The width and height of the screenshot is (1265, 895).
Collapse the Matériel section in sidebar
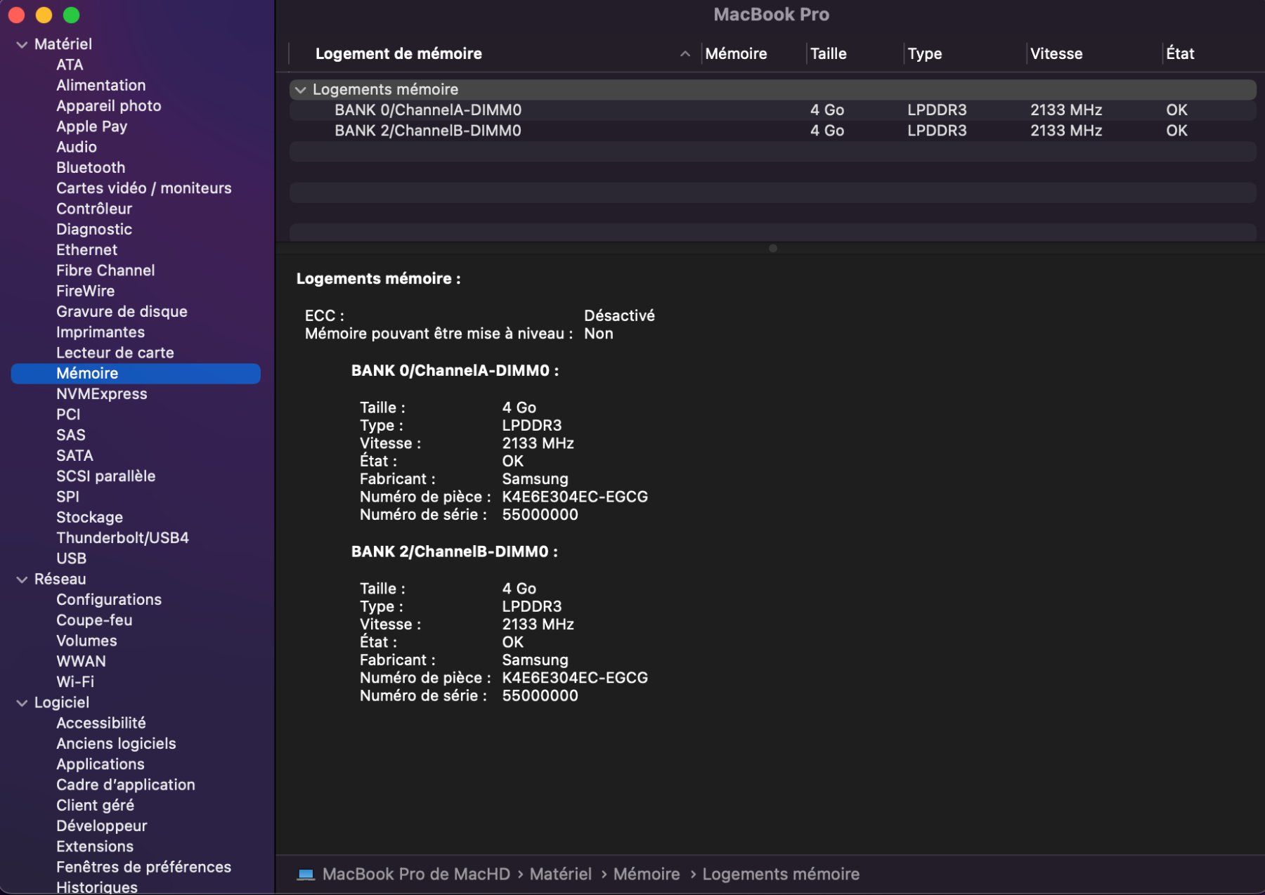[22, 44]
